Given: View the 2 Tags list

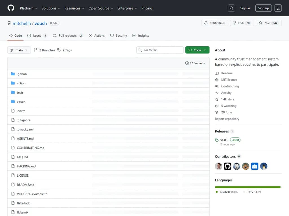Looking at the screenshot, I should [x=65, y=50].
